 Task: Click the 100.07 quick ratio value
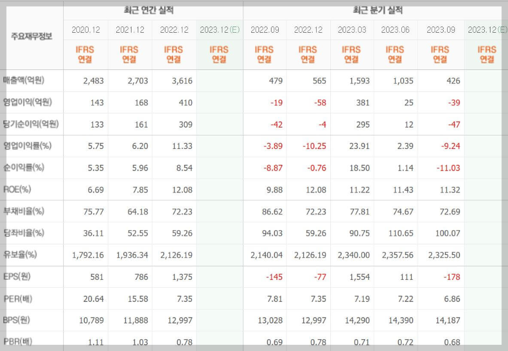click(x=448, y=233)
